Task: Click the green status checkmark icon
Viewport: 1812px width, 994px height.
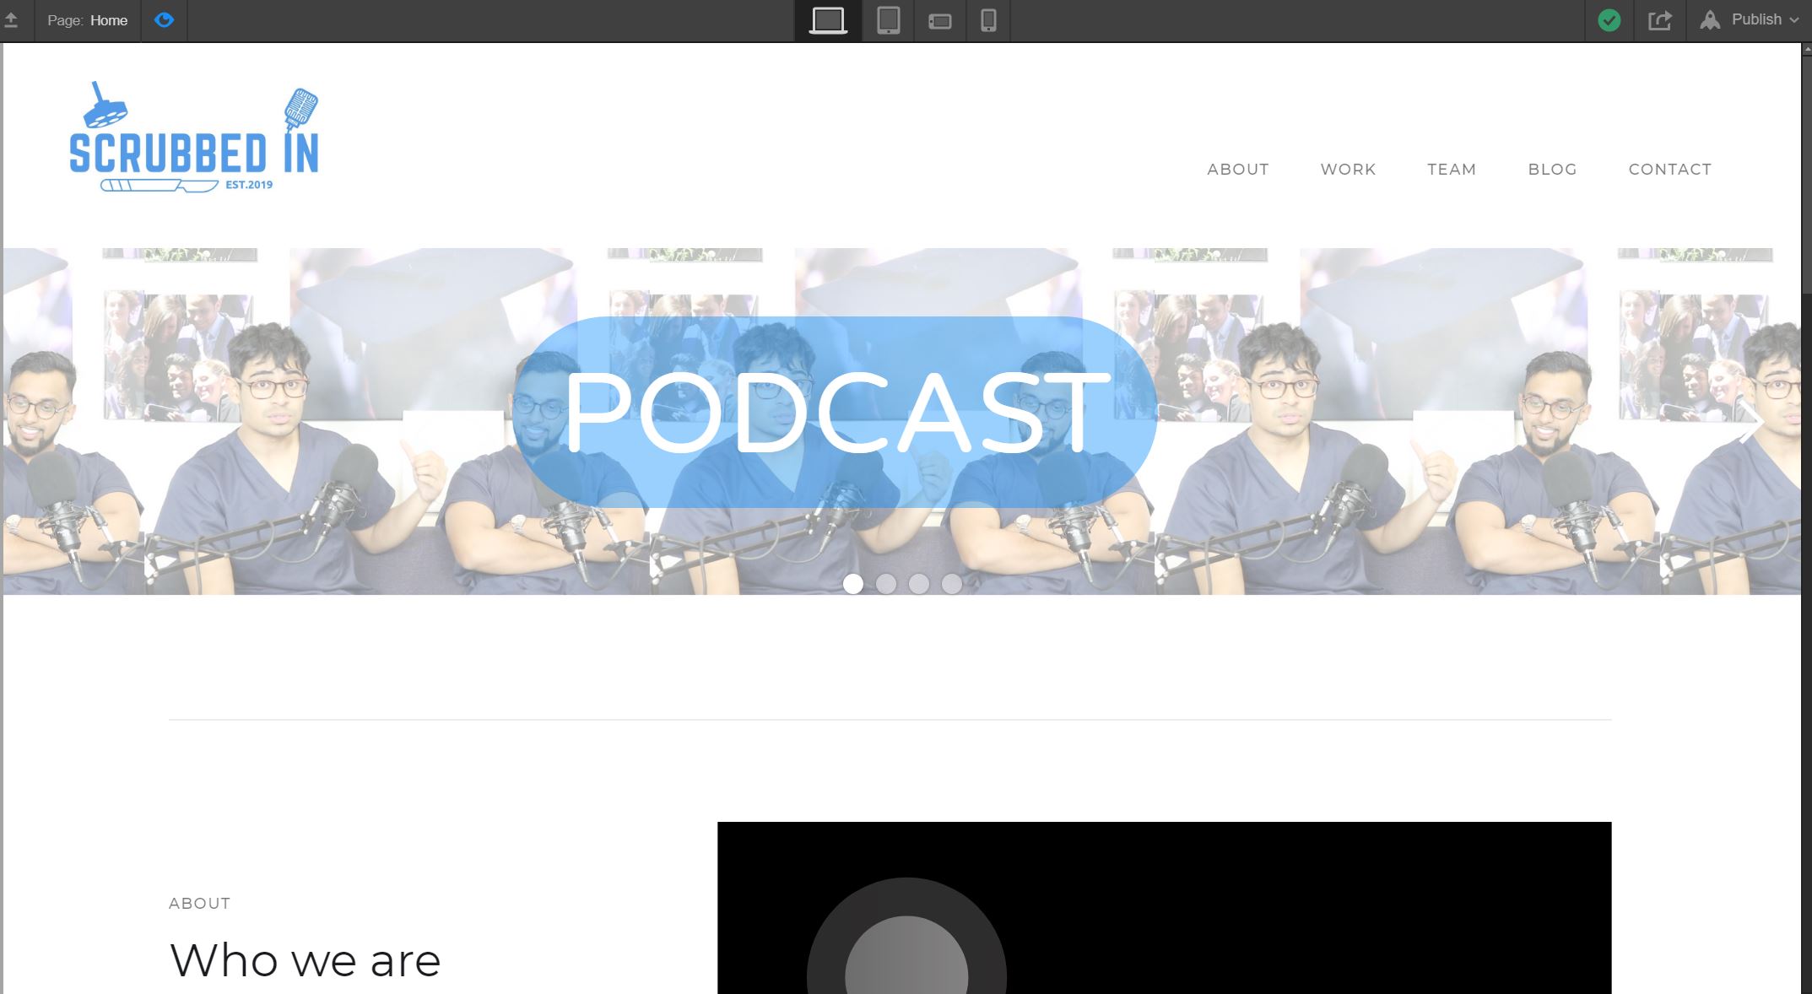Action: click(x=1609, y=20)
